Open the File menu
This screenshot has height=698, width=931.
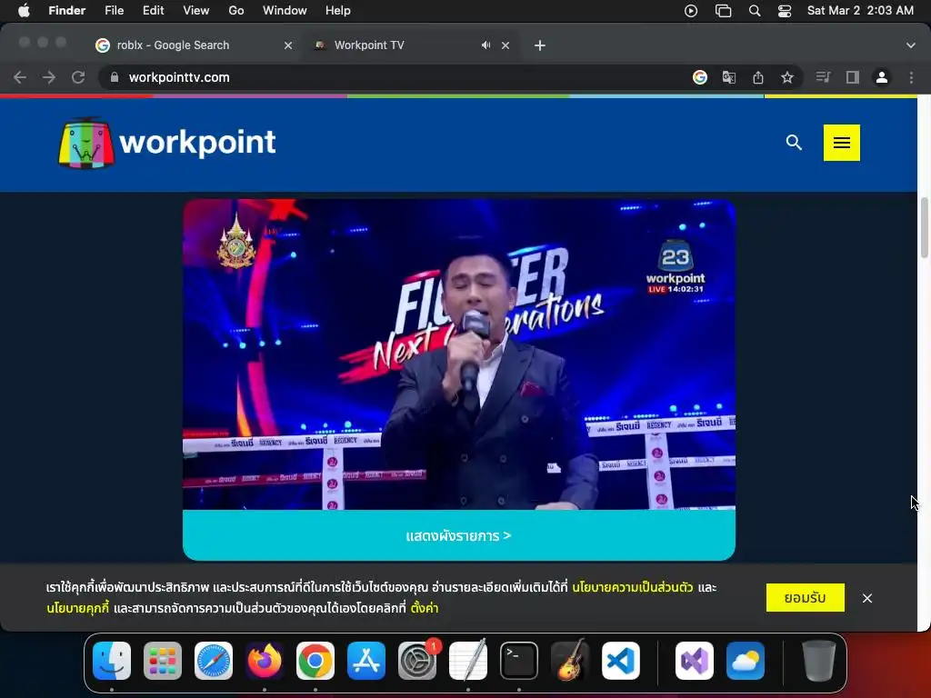click(114, 11)
